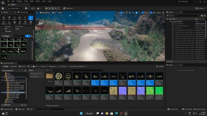Toggle the Translucent filter checkbox
207x116 pixels.
[x=4, y=31]
